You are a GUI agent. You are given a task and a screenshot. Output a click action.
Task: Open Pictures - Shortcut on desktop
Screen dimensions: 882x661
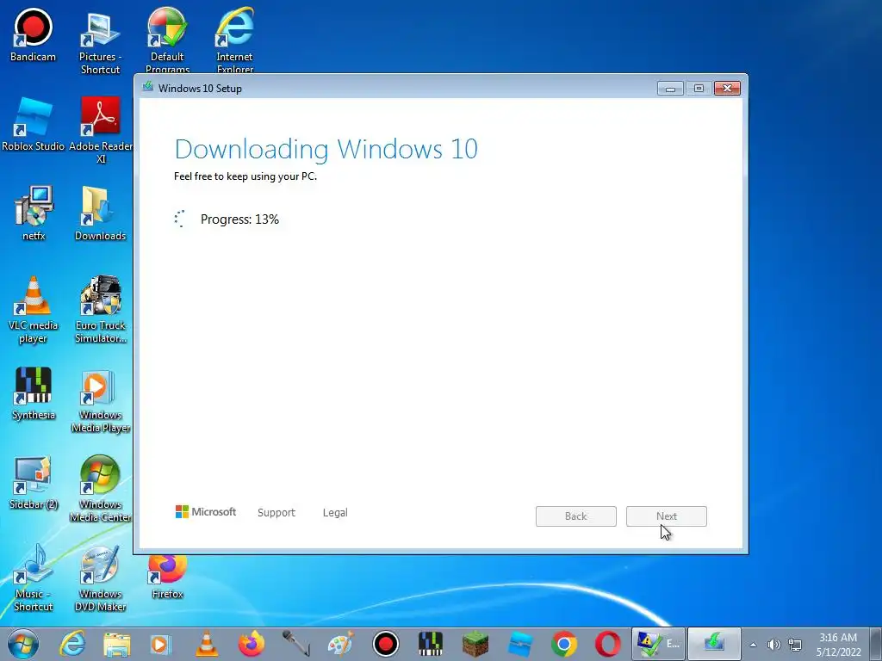pyautogui.click(x=100, y=41)
